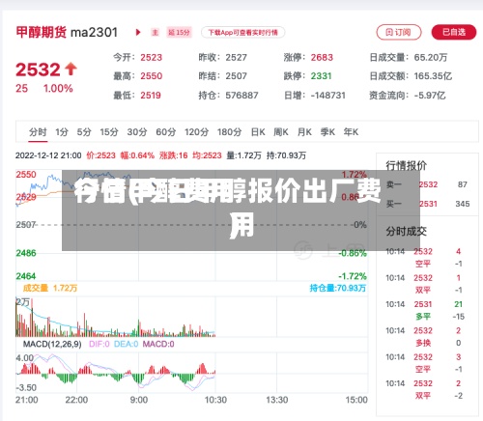Open the 30分 chart tab
This screenshot has width=483, height=421.
point(137,132)
